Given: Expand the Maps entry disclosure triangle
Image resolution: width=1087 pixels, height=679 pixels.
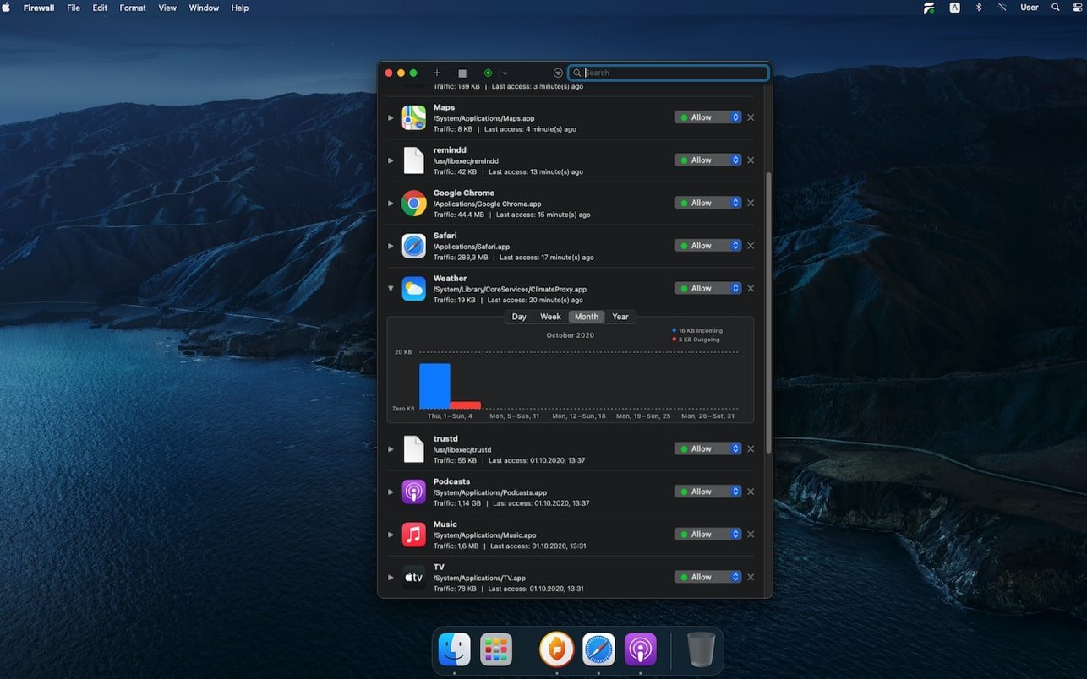Looking at the screenshot, I should point(391,118).
